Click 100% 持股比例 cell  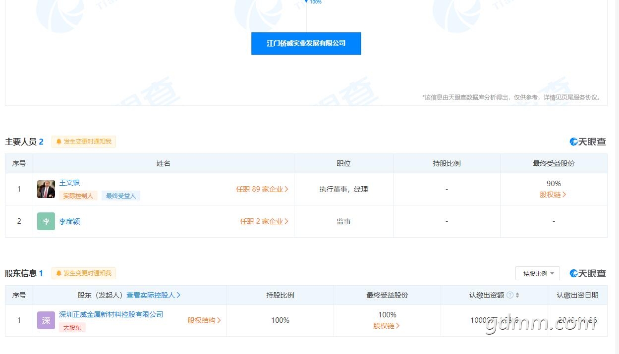coord(280,320)
